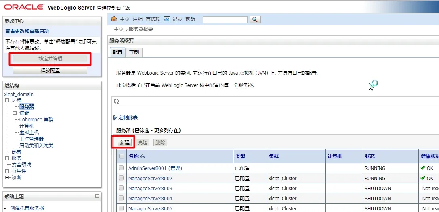The image size is (439, 212).
Task: Click the refresh icon above table
Action: click(116, 102)
